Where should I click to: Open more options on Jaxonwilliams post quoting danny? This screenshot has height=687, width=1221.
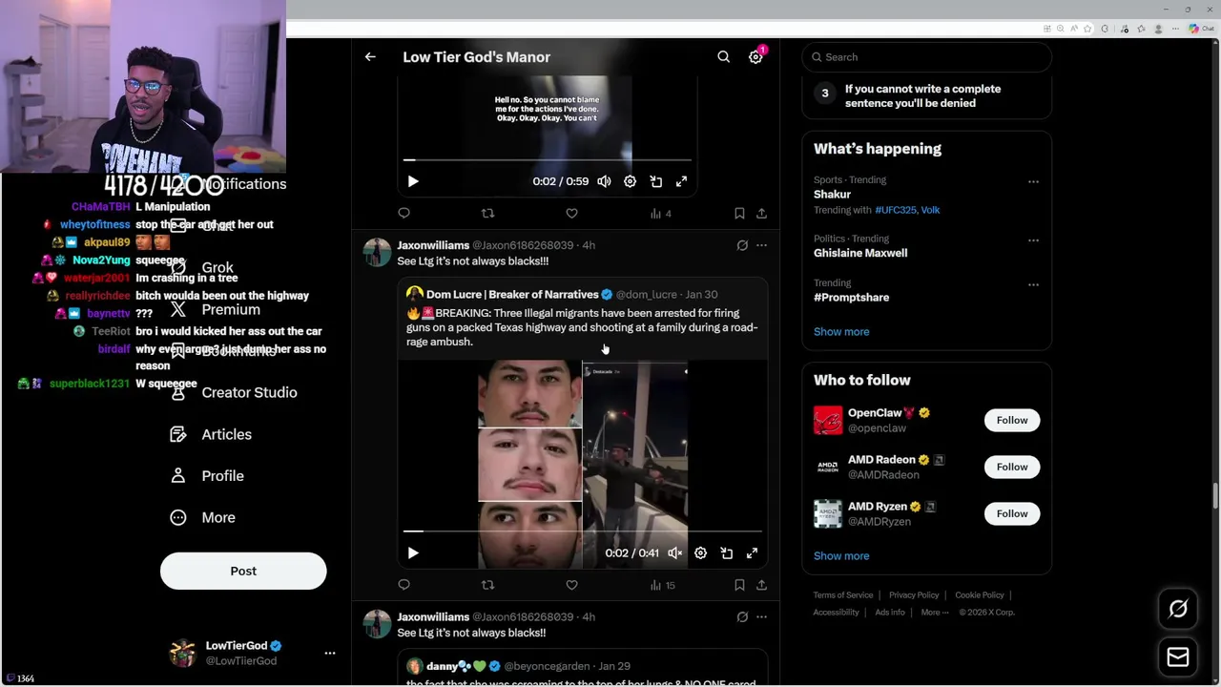[761, 617]
